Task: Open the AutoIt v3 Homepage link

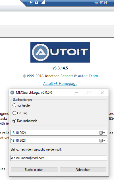Action: click(x=60, y=83)
